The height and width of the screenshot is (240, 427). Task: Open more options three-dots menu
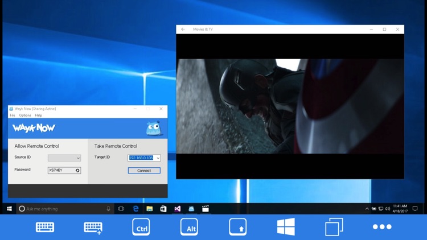382,227
